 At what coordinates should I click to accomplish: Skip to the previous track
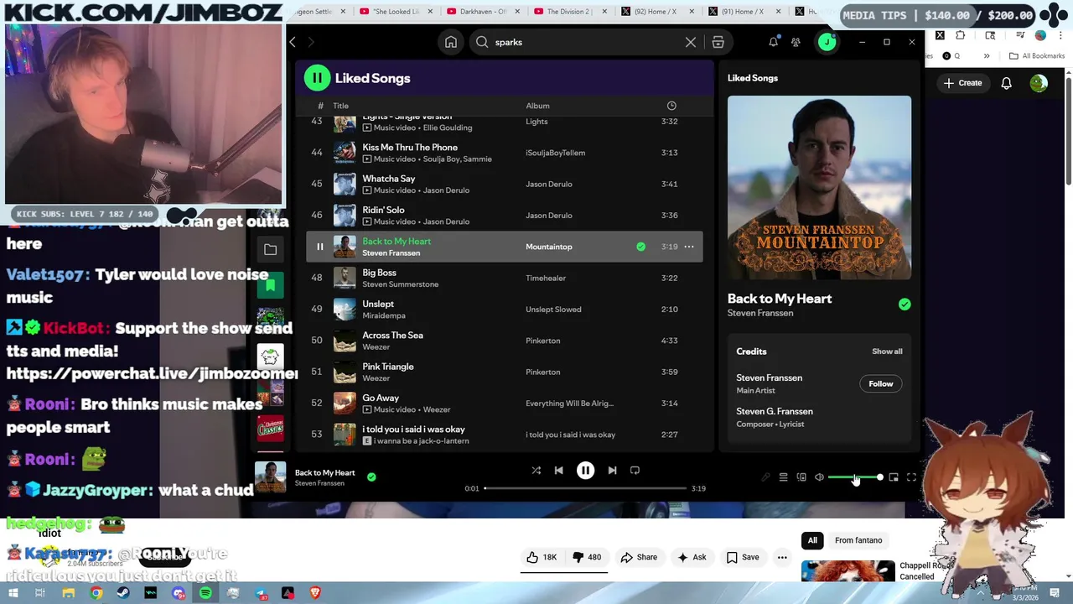pos(559,471)
